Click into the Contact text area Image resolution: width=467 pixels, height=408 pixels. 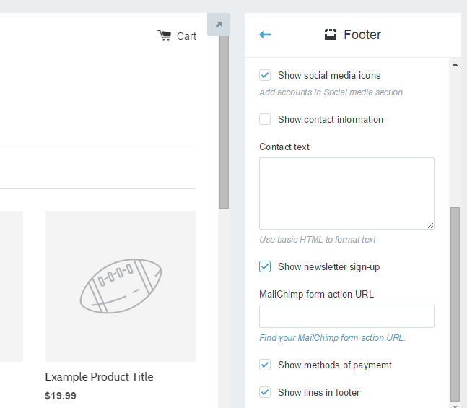point(346,194)
